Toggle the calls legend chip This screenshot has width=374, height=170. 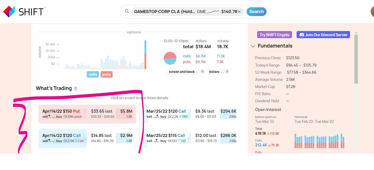click(93, 74)
